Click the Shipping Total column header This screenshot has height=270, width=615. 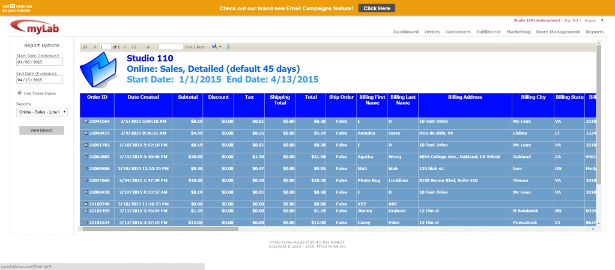(x=280, y=105)
